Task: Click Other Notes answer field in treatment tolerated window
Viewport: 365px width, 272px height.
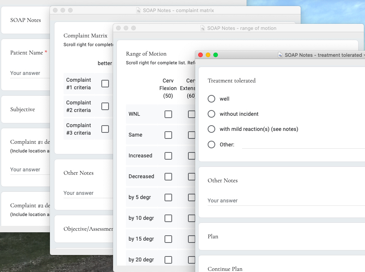Action: pyautogui.click(x=286, y=201)
